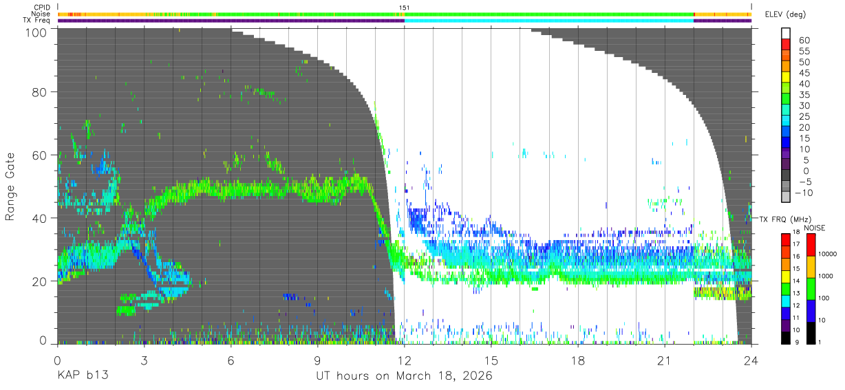This screenshot has width=845, height=390.
Task: Select the red top segment of TX frequency scale
Action: click(x=786, y=239)
